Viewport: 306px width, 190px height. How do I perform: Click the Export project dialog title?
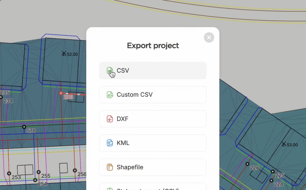[x=153, y=46]
